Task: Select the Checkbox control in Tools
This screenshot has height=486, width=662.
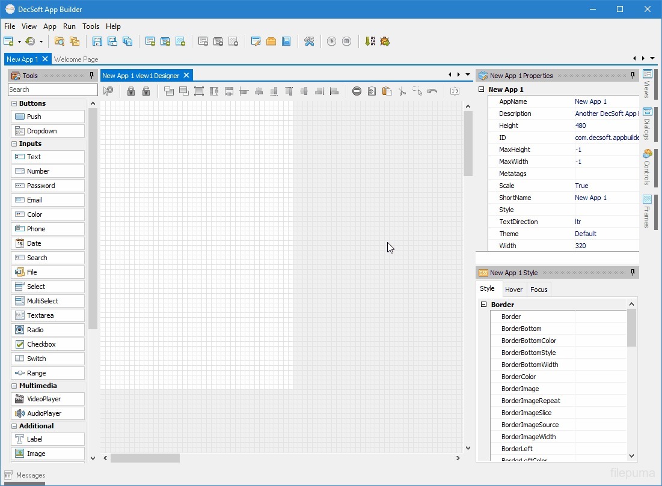Action: click(48, 344)
